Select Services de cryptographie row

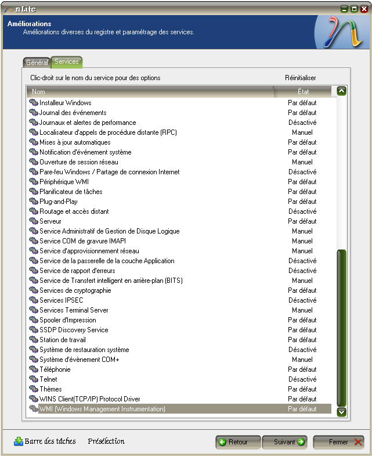(x=179, y=290)
